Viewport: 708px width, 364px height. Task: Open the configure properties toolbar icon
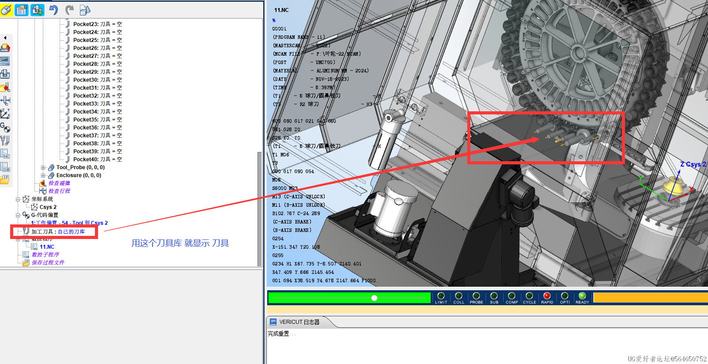[22, 10]
